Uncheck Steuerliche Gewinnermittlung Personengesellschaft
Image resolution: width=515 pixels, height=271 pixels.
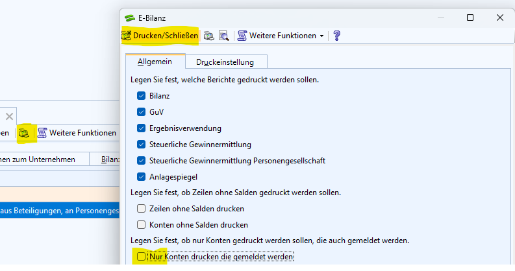[x=142, y=160]
